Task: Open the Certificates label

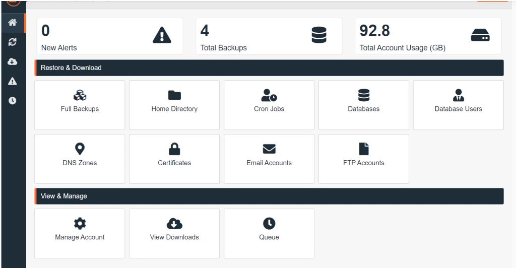Action: (174, 163)
